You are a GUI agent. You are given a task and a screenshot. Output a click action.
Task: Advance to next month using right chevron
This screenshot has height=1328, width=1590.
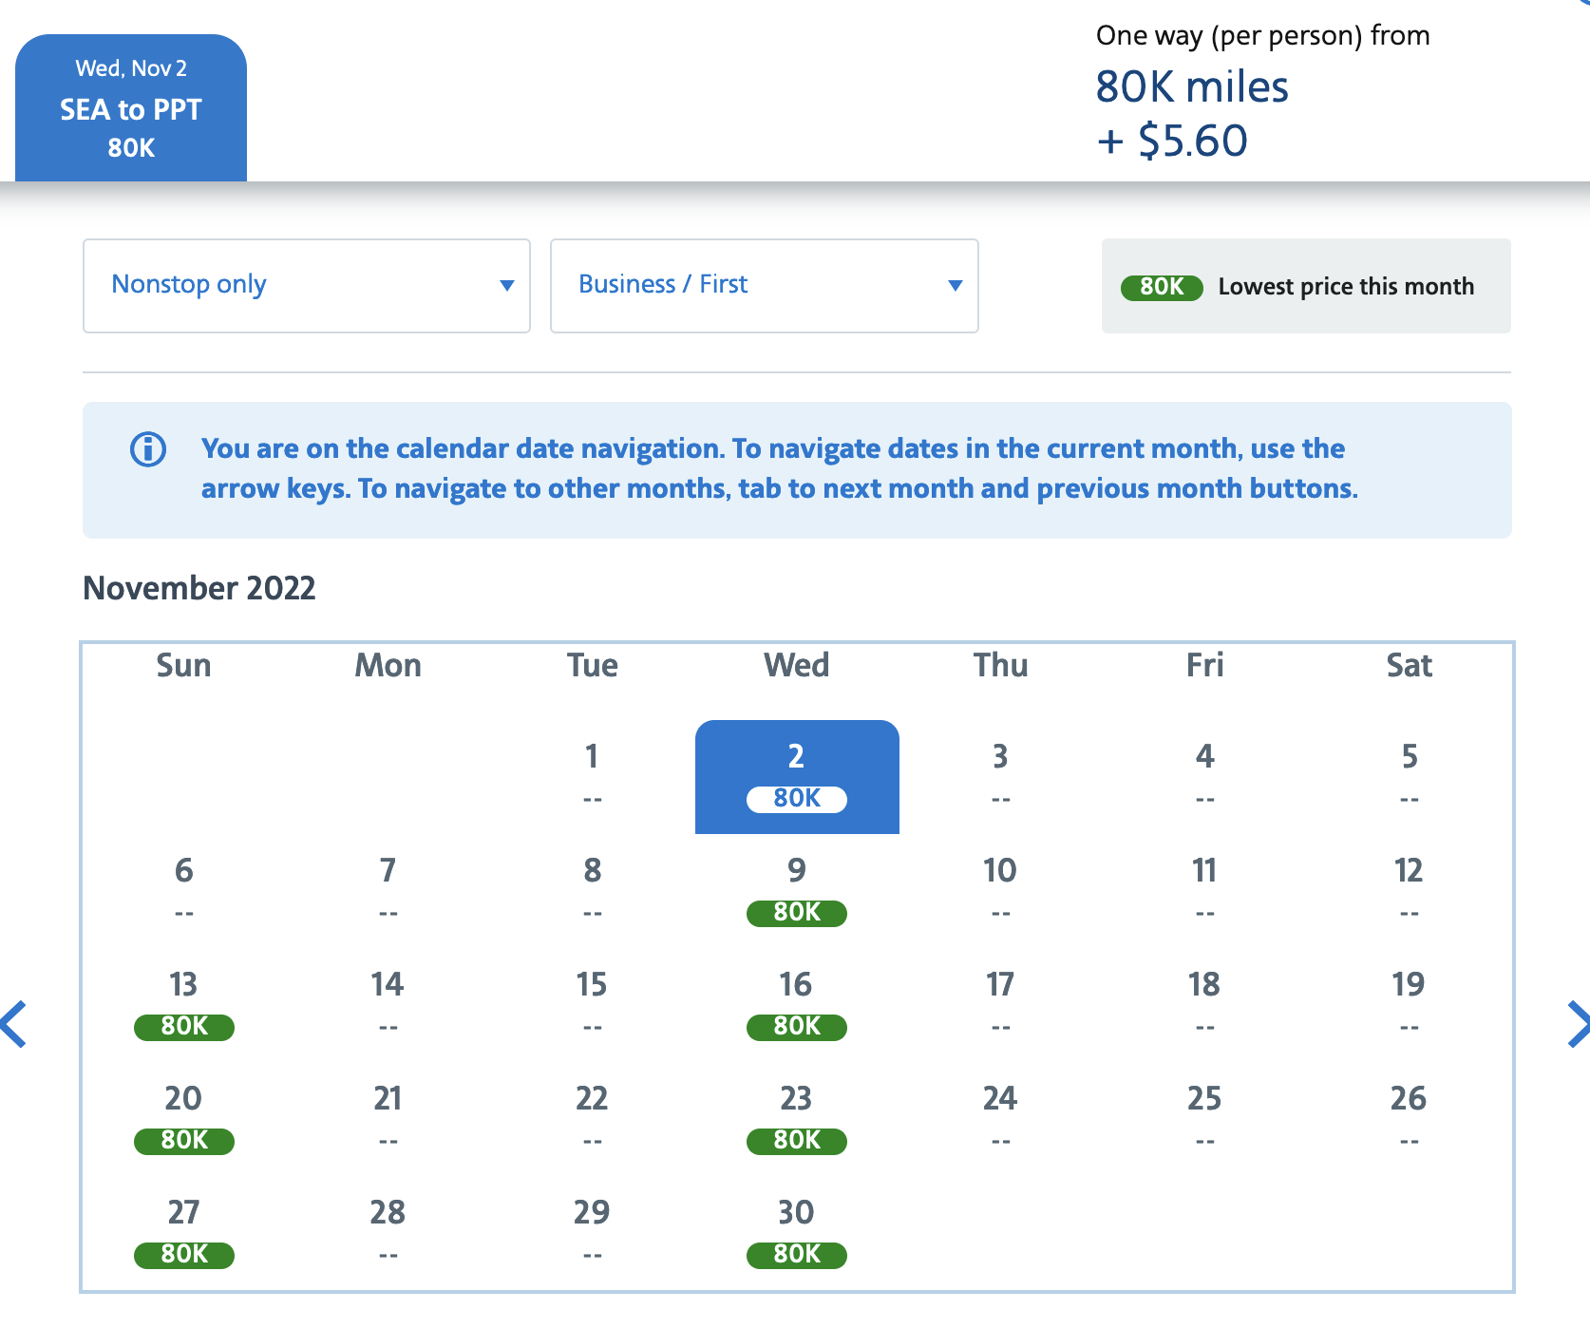pos(1577,1024)
